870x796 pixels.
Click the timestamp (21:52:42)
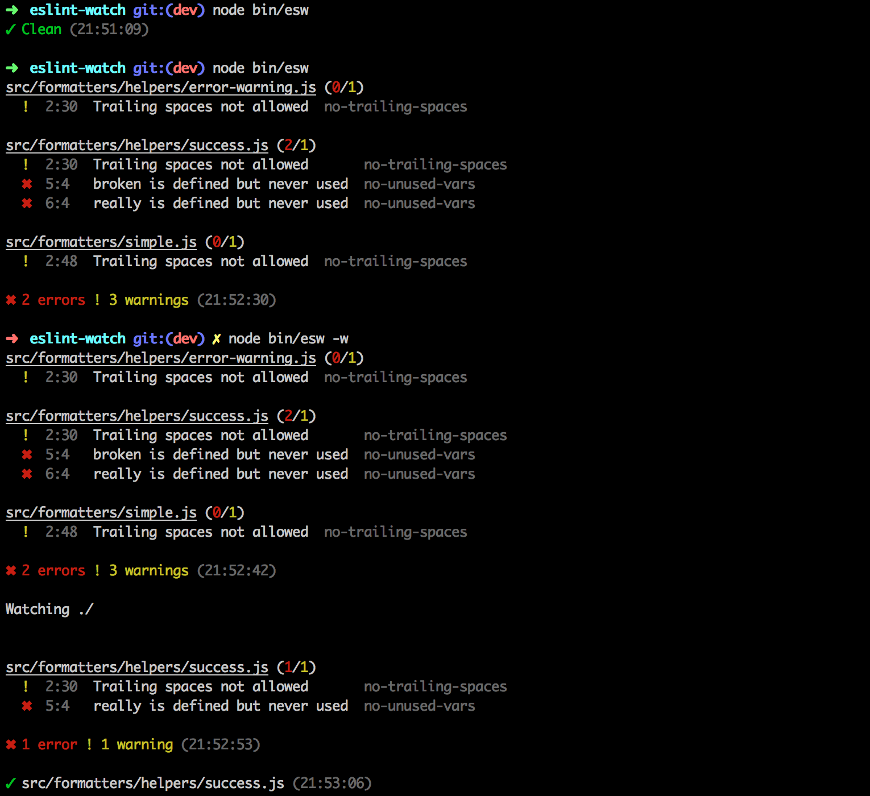point(237,571)
